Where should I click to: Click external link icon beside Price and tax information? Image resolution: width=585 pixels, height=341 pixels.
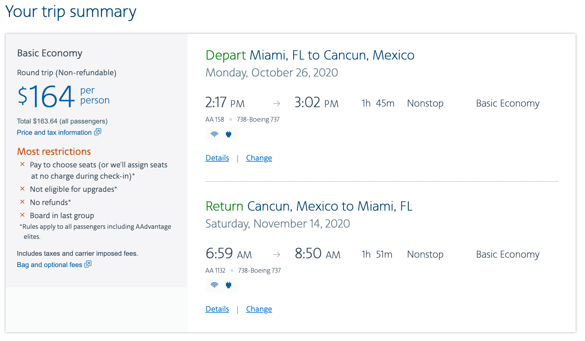point(98,132)
